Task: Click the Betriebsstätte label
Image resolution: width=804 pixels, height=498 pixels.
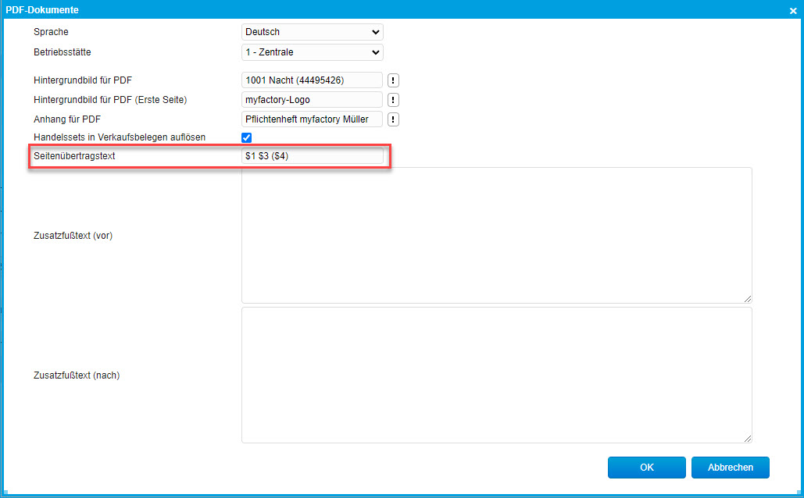Action: pos(62,52)
